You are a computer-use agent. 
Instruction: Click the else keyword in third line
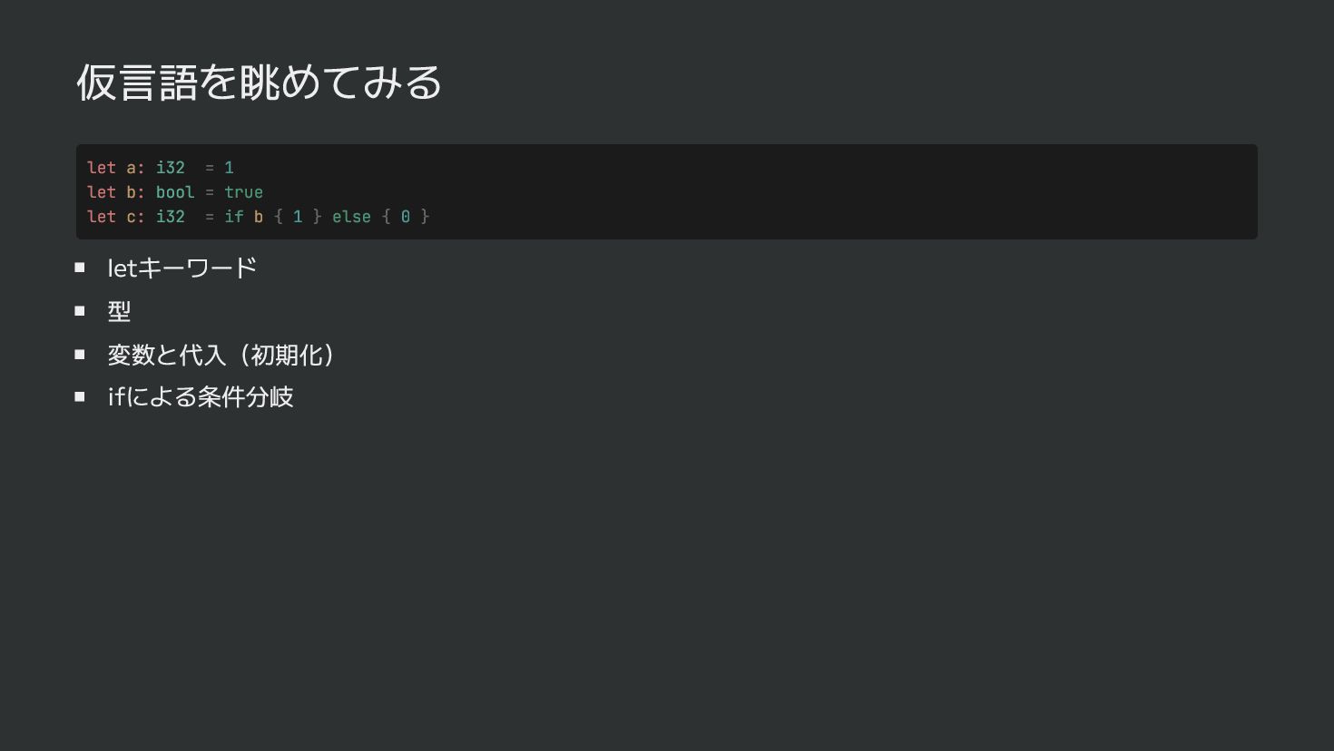tap(351, 217)
